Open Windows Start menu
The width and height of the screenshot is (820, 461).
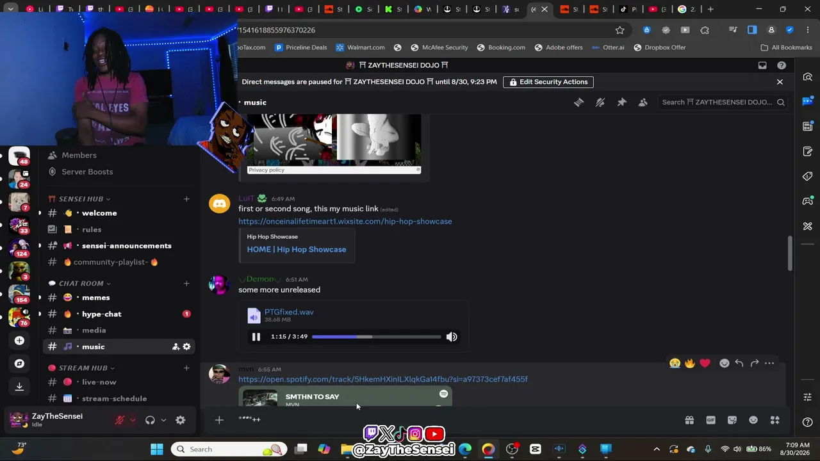157,449
